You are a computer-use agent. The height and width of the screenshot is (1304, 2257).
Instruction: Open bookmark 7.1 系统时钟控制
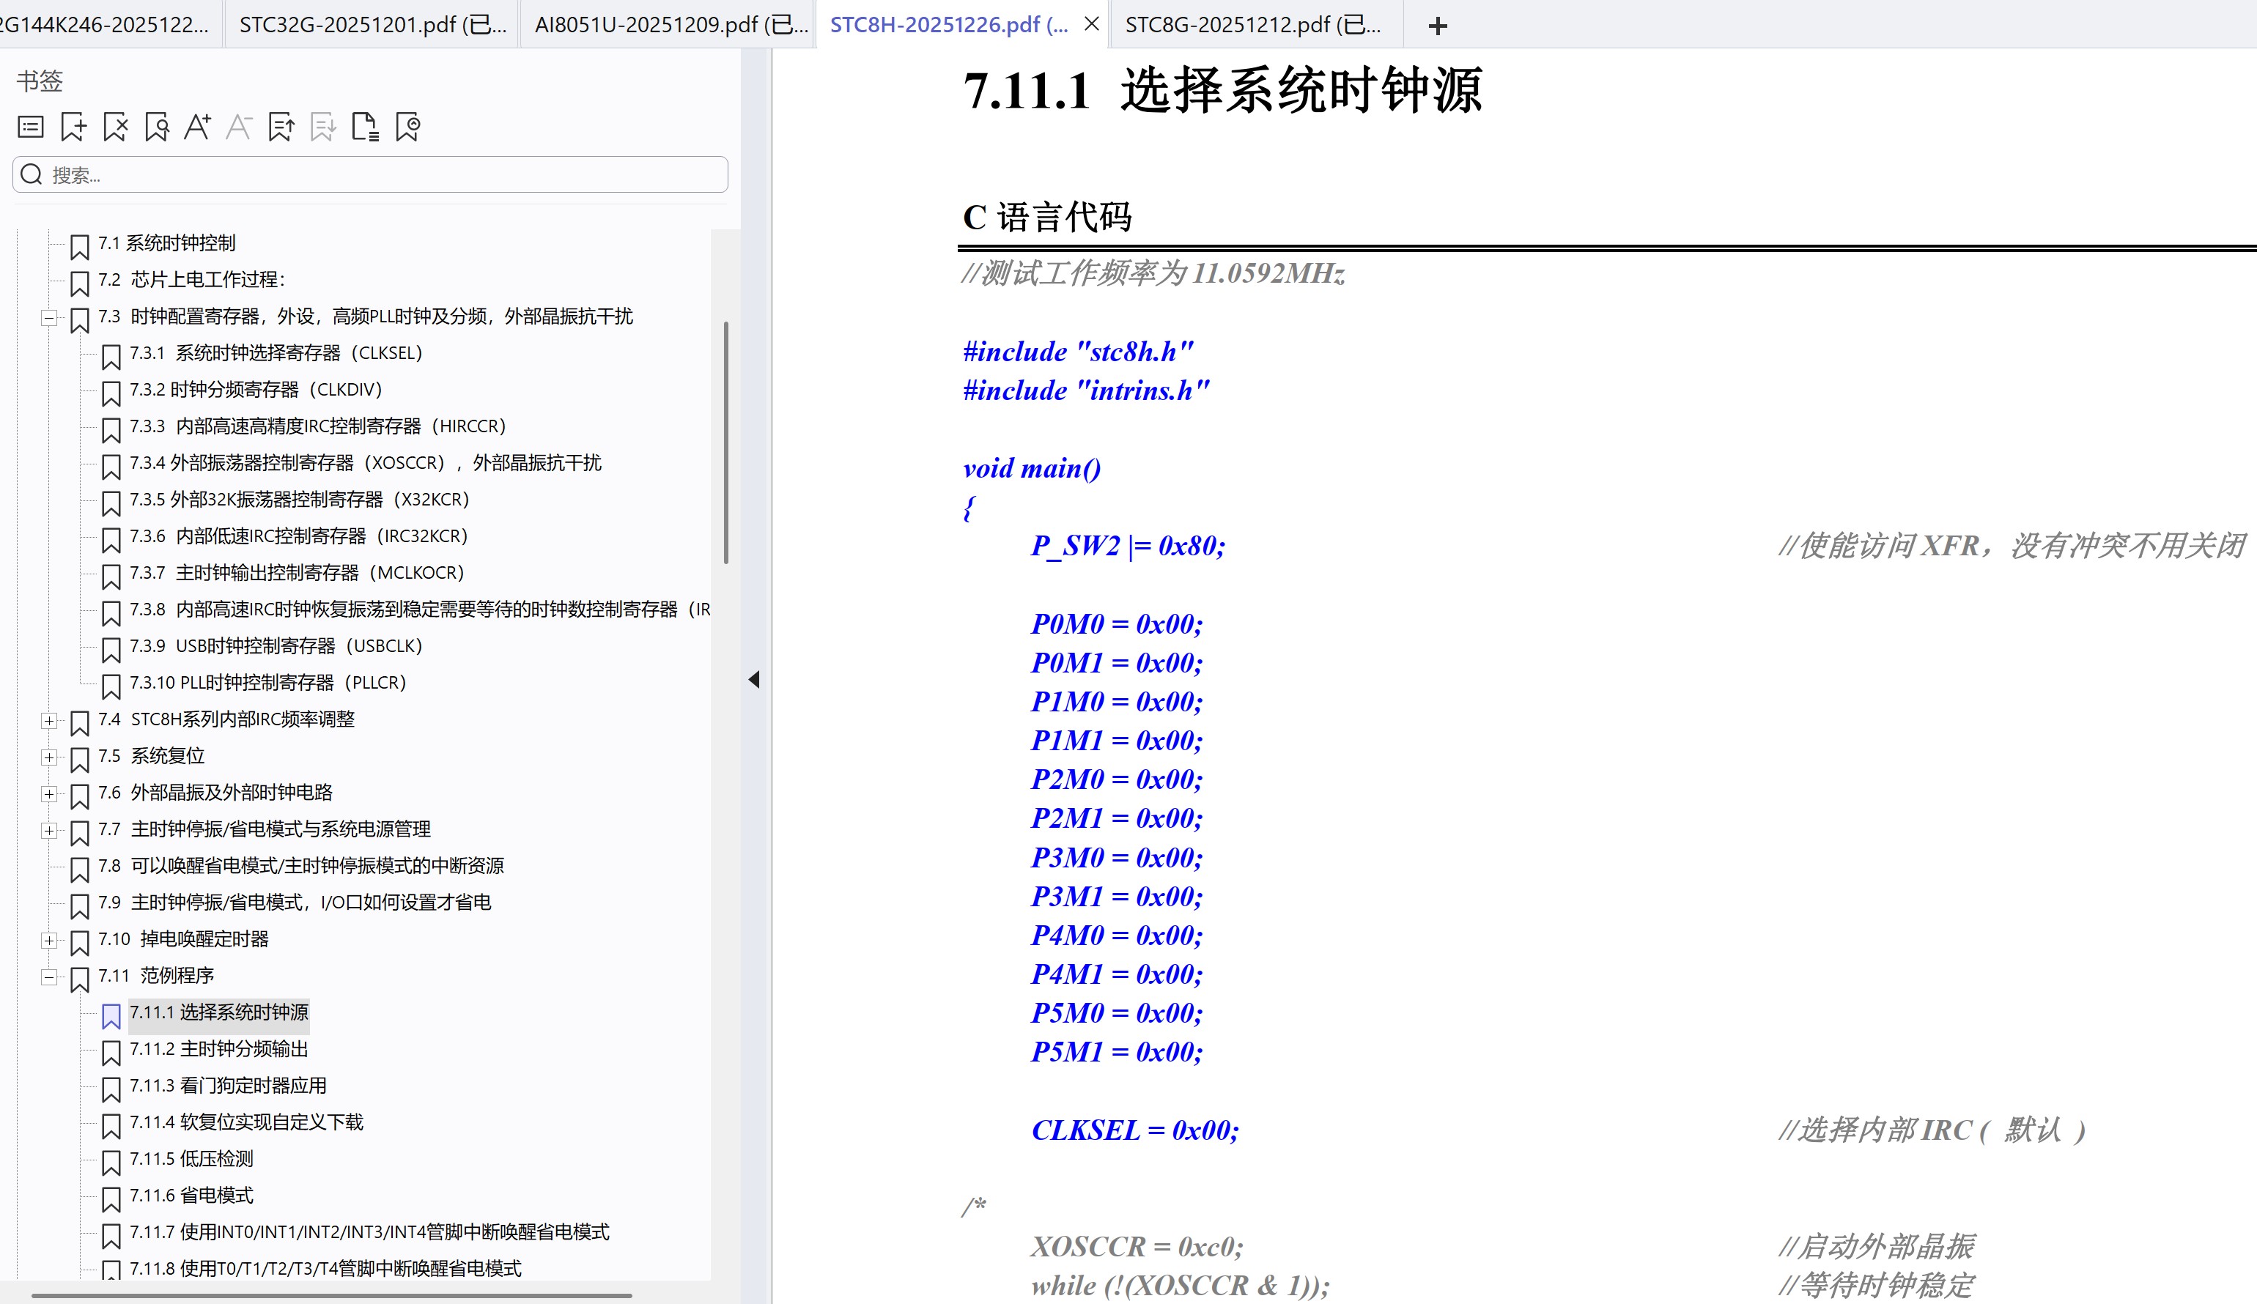point(166,244)
